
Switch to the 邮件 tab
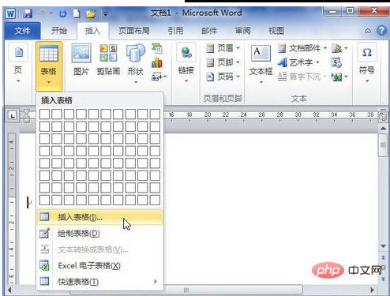coord(209,31)
